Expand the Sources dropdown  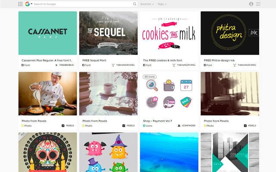[x=147, y=4]
